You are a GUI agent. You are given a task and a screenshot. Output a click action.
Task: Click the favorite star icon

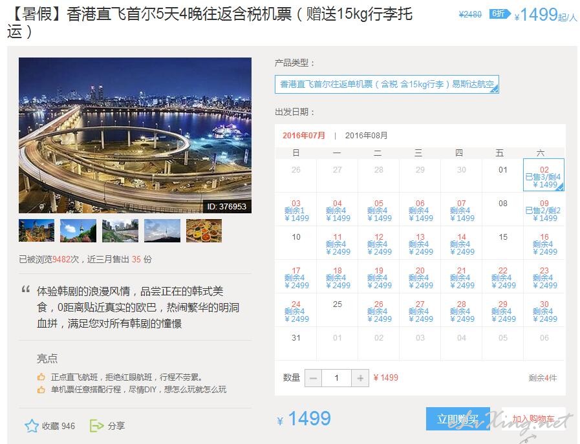click(32, 426)
